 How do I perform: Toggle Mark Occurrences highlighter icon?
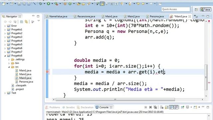coord(102,4)
